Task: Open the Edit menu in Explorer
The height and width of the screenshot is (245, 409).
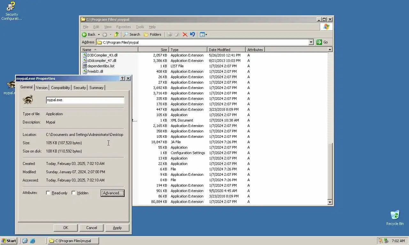Action: point(96,27)
